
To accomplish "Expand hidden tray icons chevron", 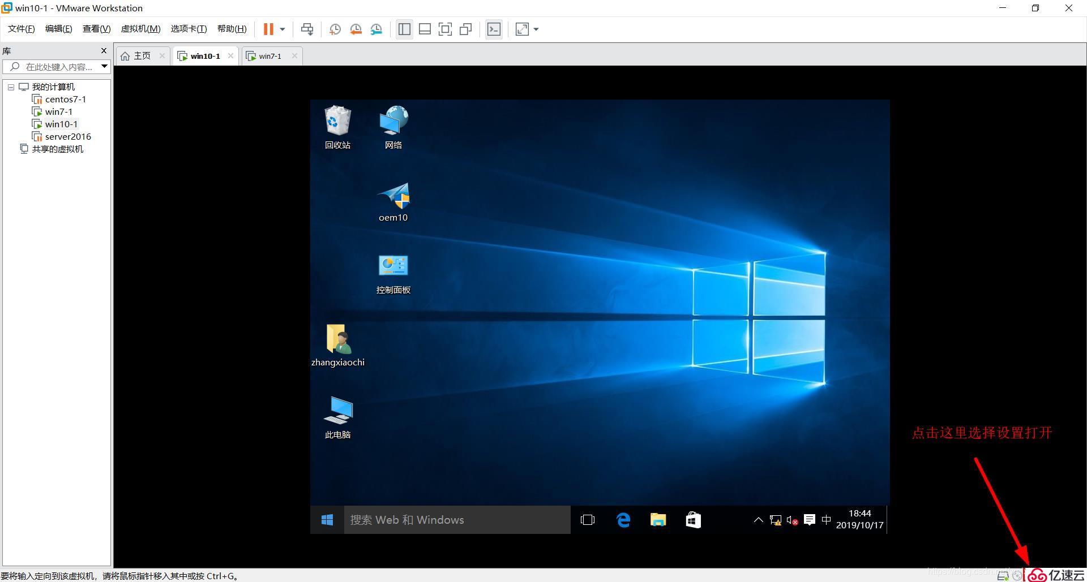I will (x=758, y=520).
